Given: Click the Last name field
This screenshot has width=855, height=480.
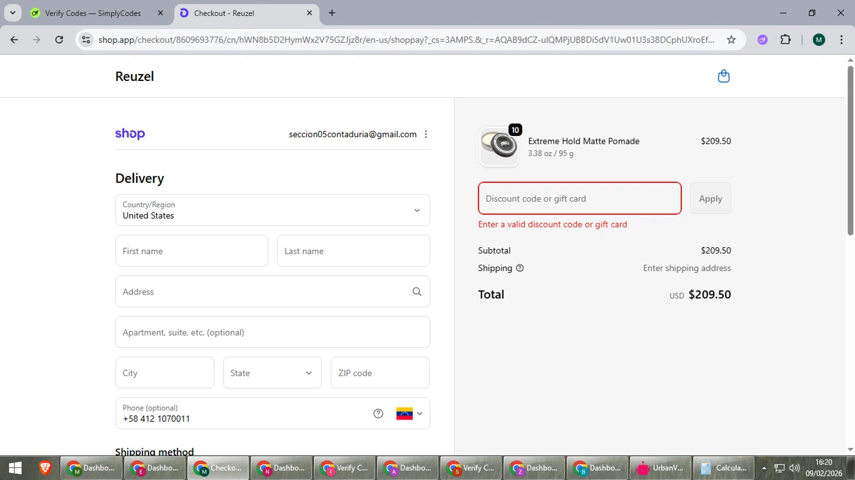Looking at the screenshot, I should [x=353, y=251].
